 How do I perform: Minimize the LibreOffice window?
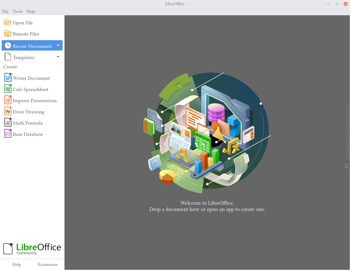[x=328, y=4]
